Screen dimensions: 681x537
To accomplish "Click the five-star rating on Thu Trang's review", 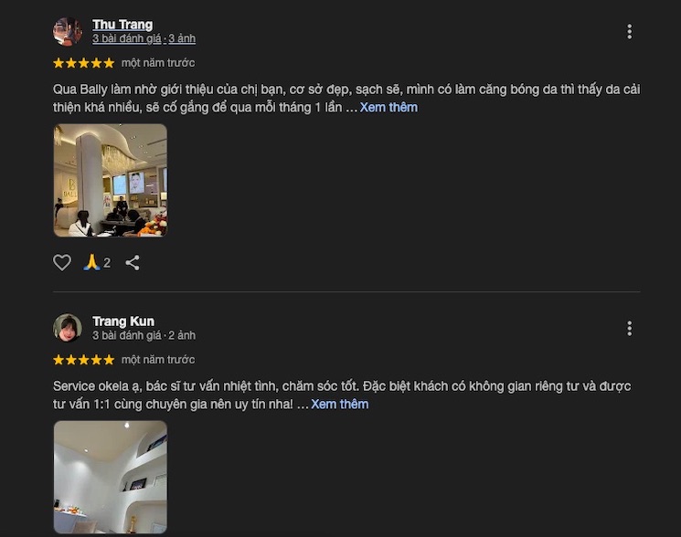I will pyautogui.click(x=84, y=63).
